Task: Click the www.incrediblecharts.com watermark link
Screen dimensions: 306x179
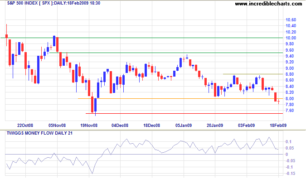Action: click(x=268, y=4)
